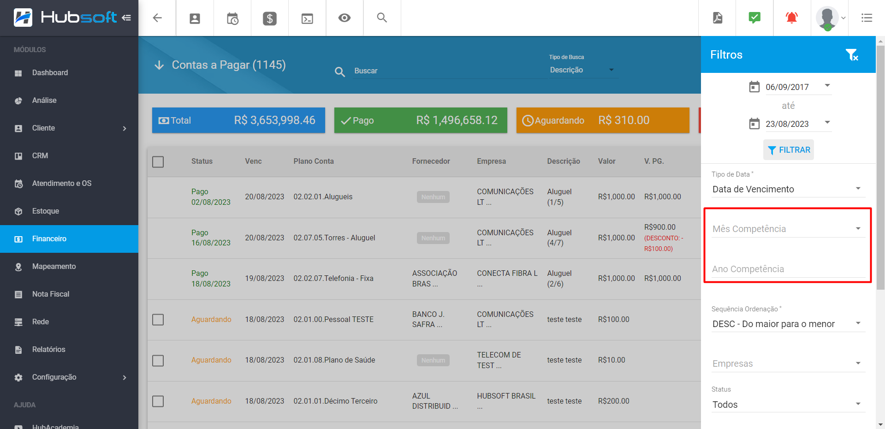The image size is (885, 429).
Task: Check the Pessoal TESTE row checkbox
Action: tap(158, 320)
